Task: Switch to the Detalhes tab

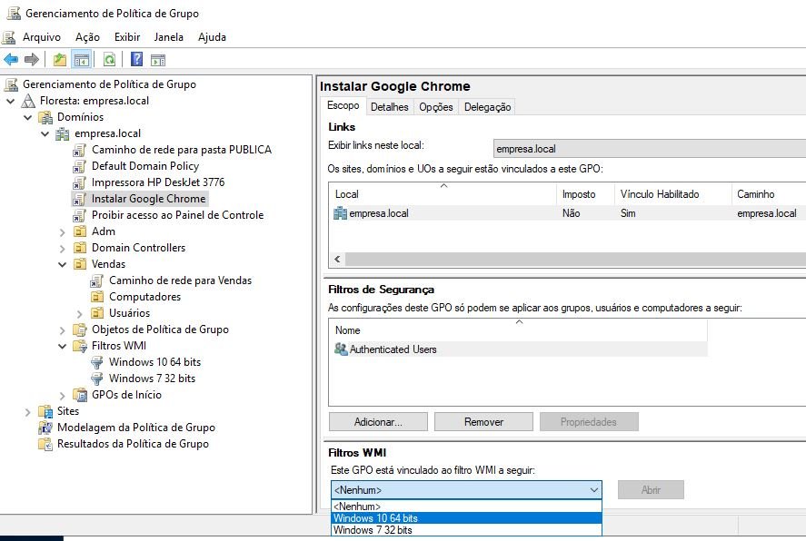Action: [389, 107]
